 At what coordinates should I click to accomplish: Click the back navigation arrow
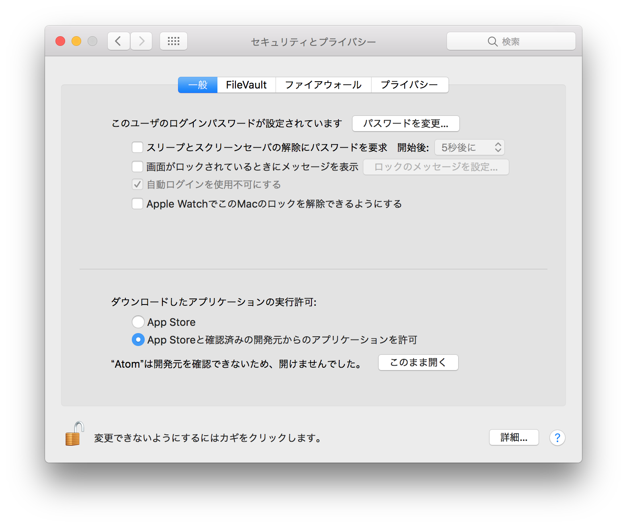(119, 41)
